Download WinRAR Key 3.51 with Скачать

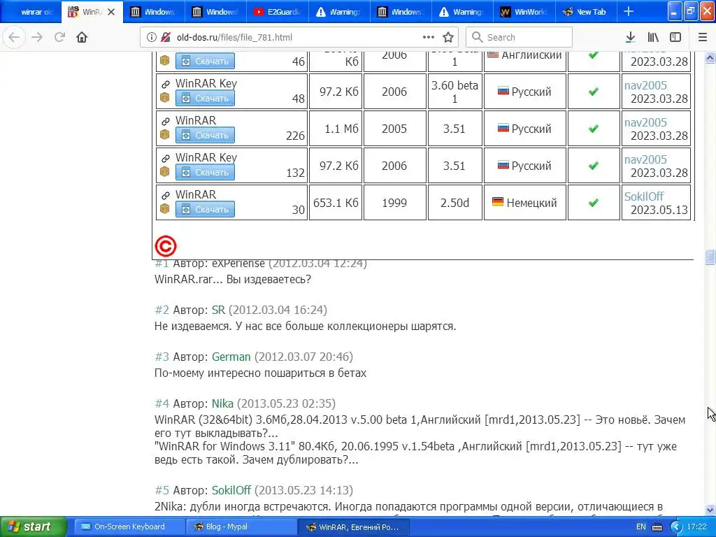pos(205,172)
